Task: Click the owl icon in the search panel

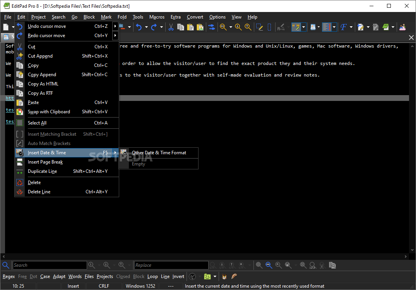Action: tap(224, 276)
